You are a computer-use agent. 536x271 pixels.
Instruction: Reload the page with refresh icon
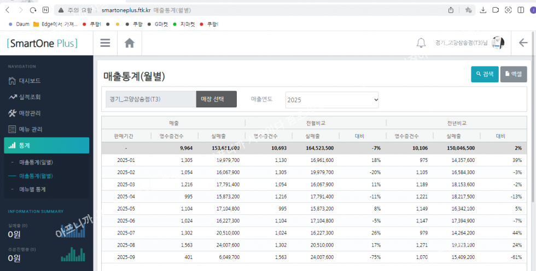click(x=33, y=10)
